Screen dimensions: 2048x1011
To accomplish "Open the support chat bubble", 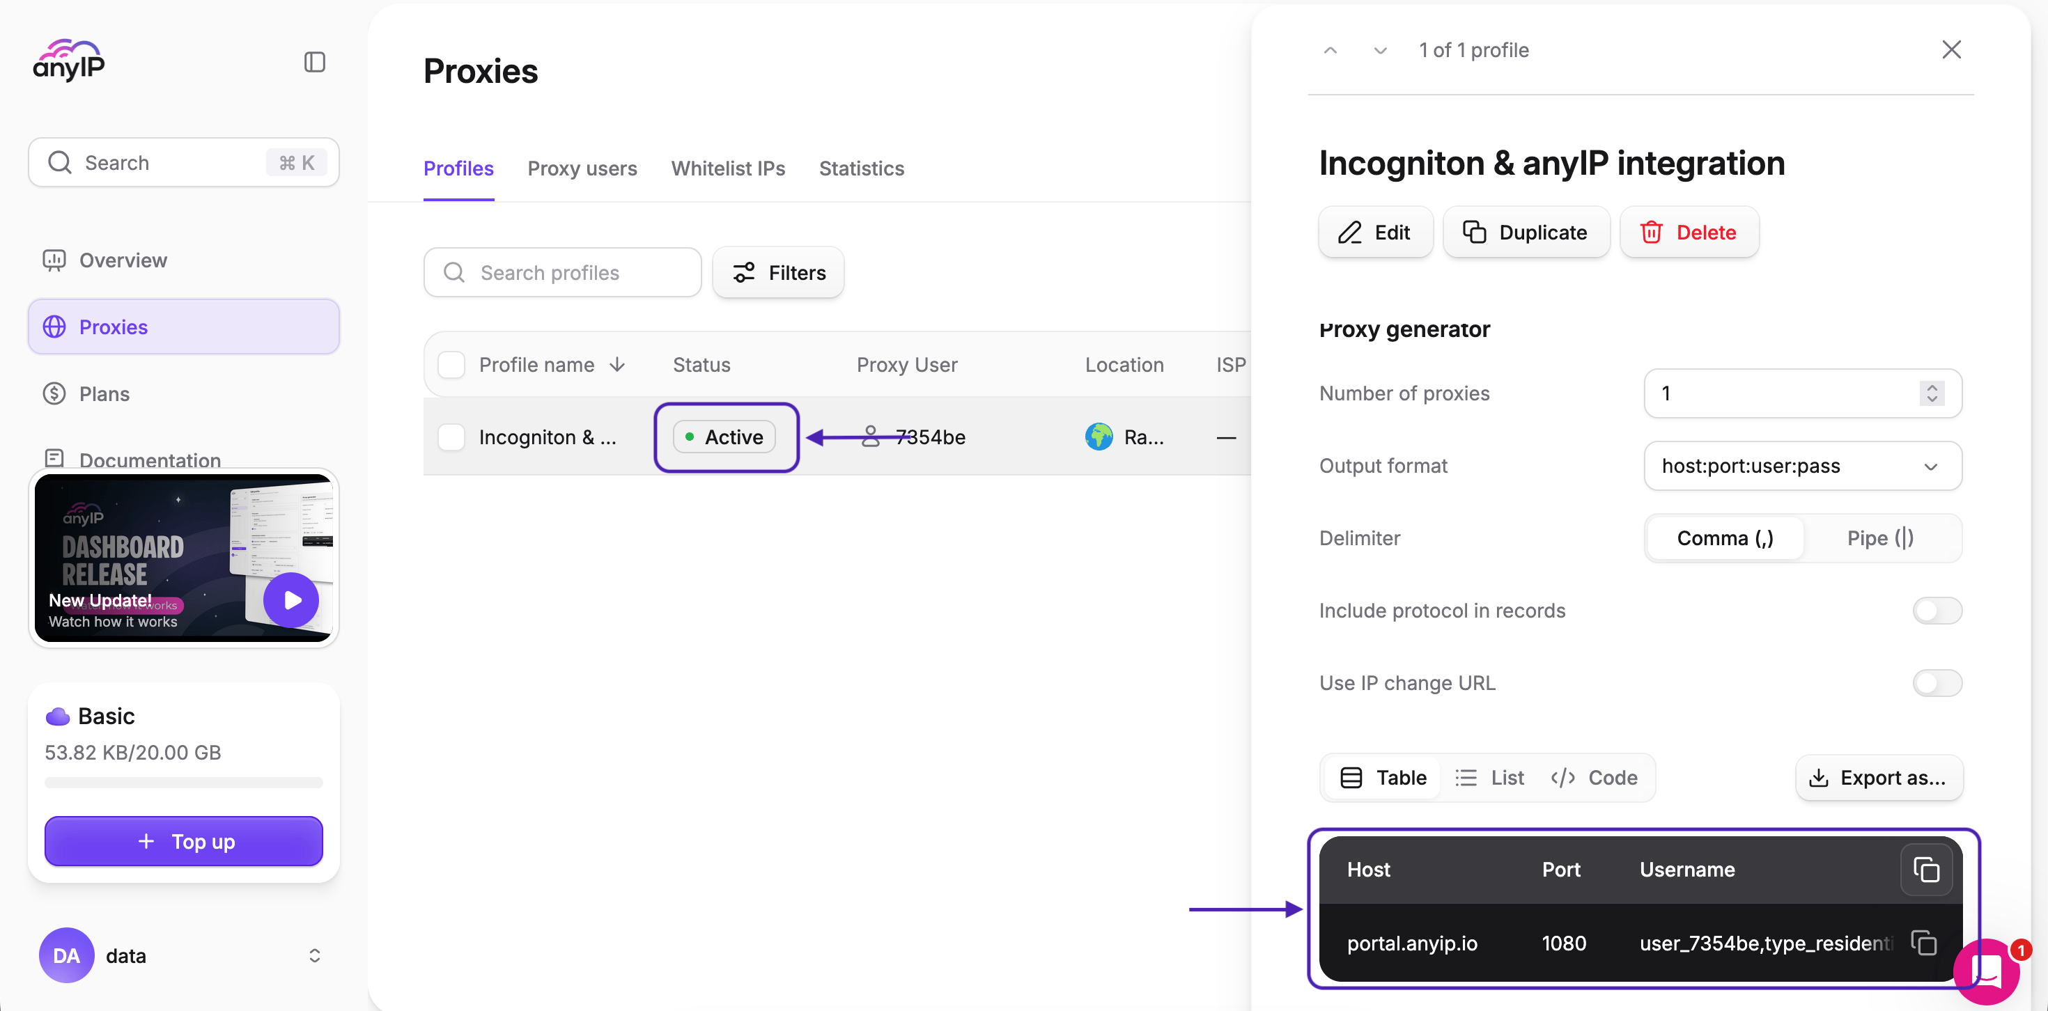I will point(1987,971).
